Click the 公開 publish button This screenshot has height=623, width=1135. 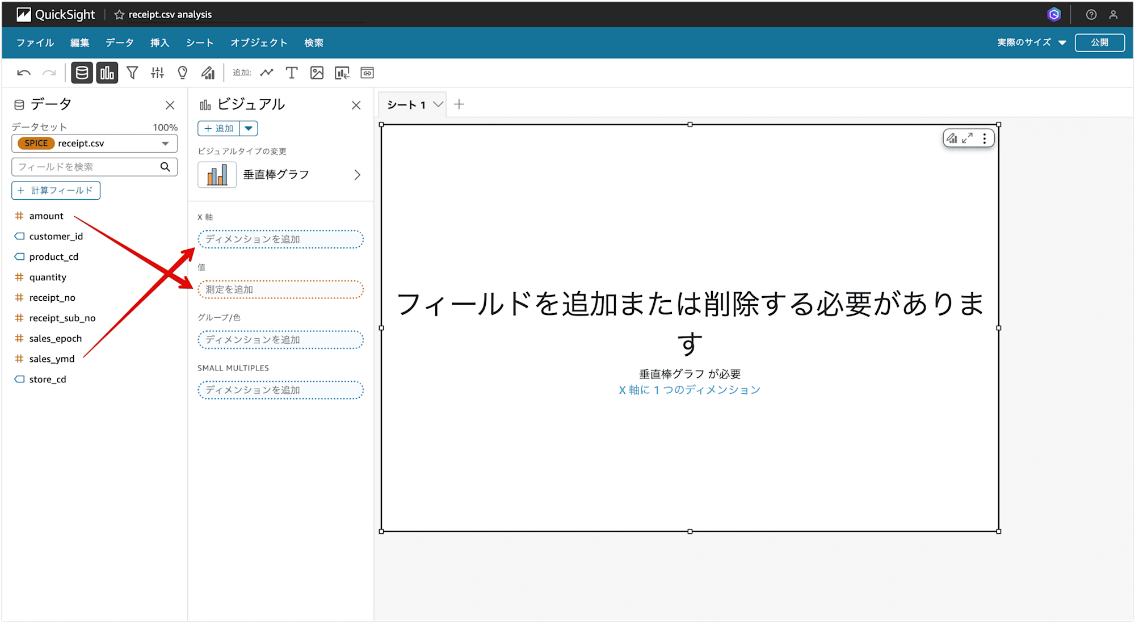pyautogui.click(x=1100, y=43)
